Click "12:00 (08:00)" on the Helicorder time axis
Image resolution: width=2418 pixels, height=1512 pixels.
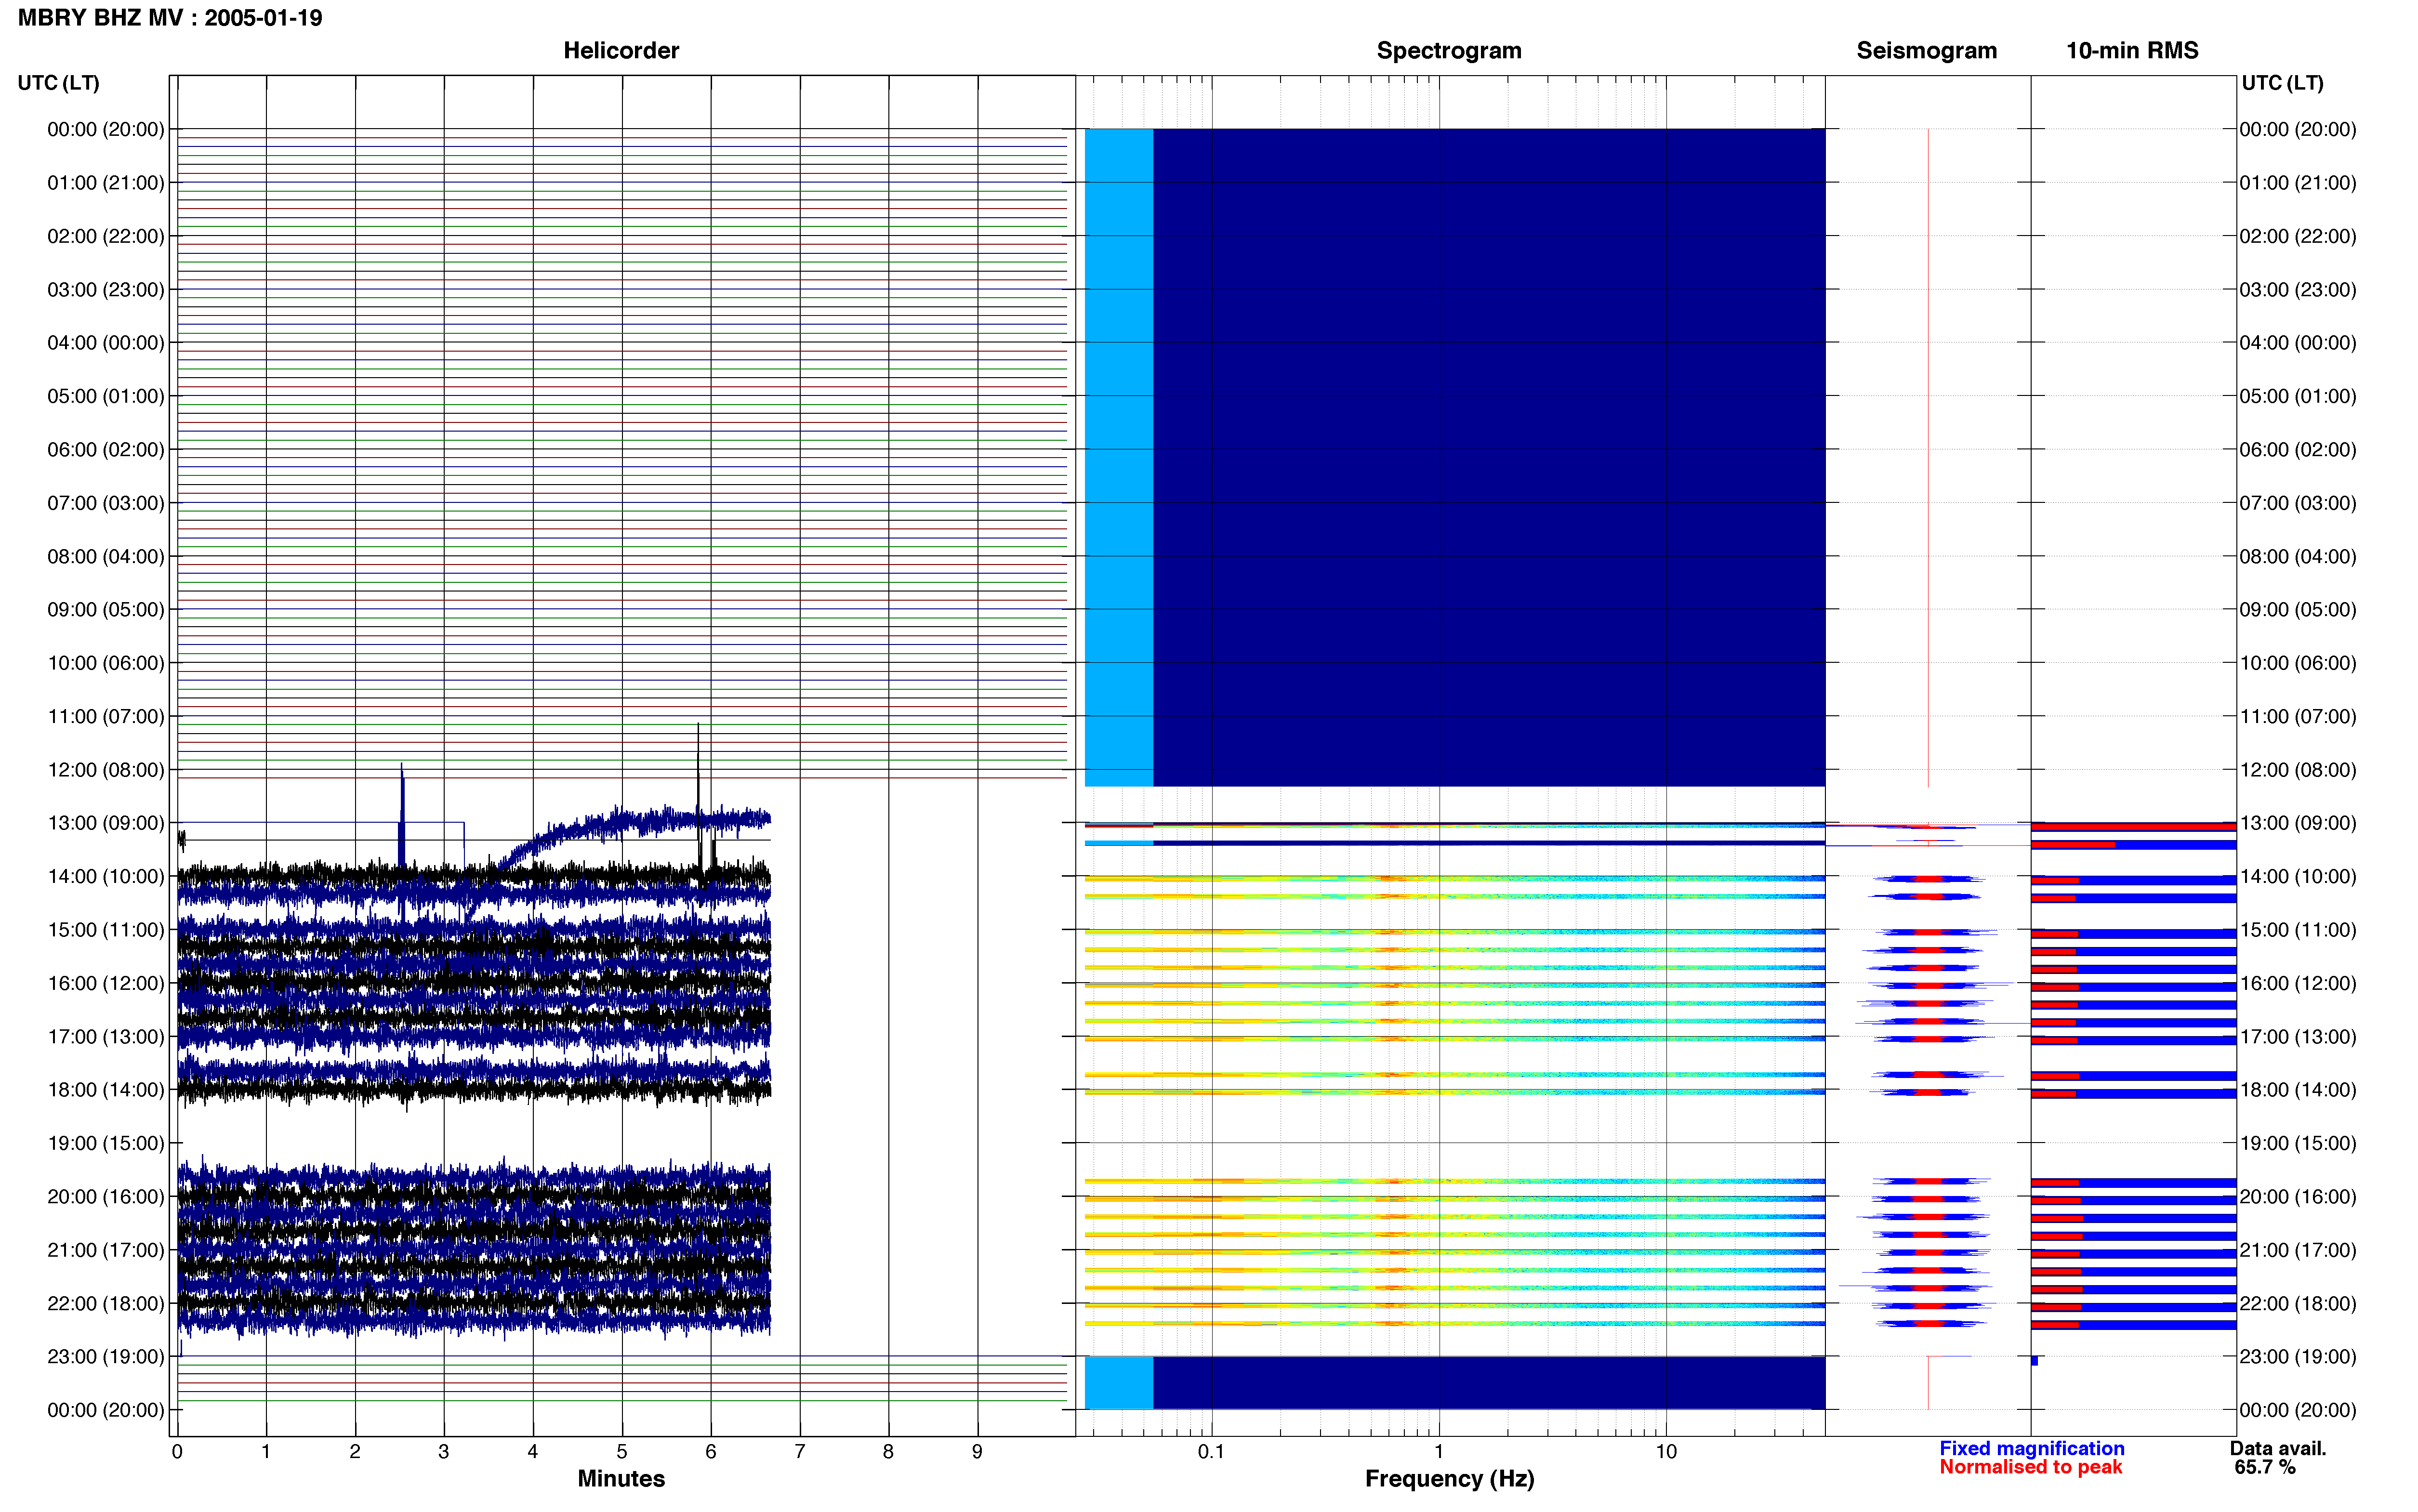click(x=106, y=770)
